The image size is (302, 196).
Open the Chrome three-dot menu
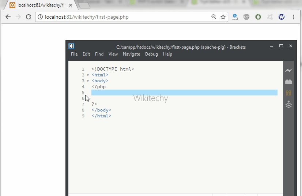tap(293, 17)
